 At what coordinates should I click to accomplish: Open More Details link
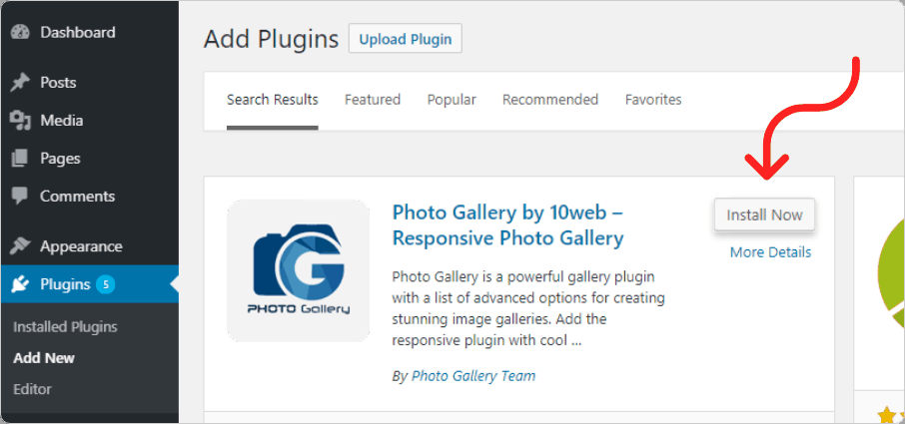point(770,252)
